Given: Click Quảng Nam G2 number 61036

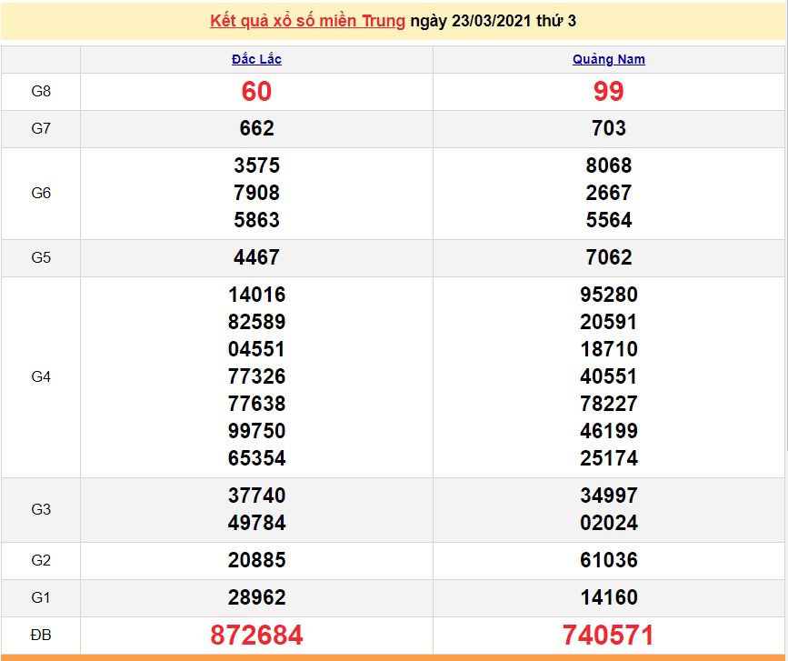Looking at the screenshot, I should click(x=608, y=560).
